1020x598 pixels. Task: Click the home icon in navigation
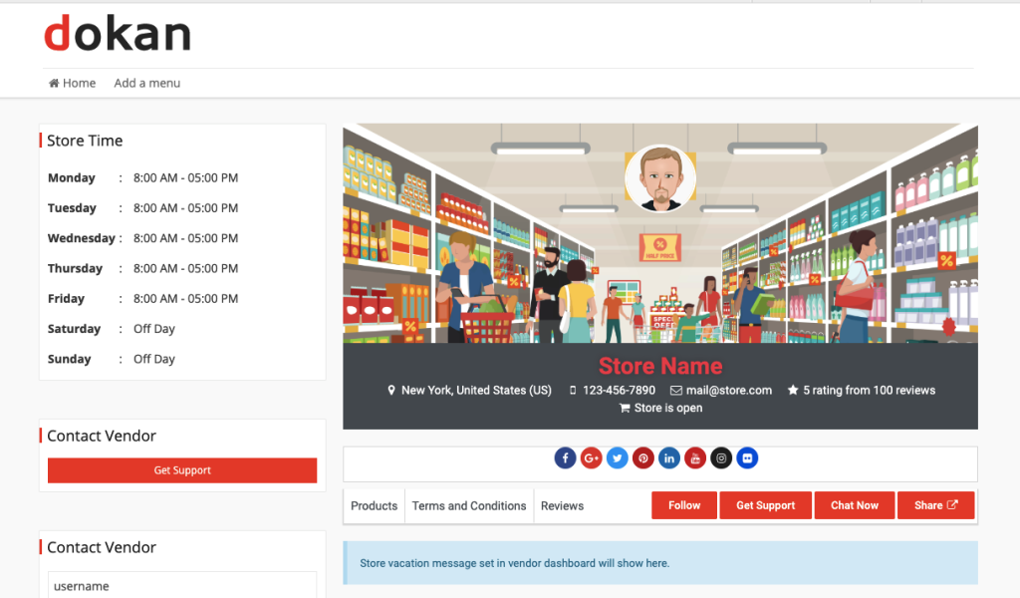pos(54,84)
